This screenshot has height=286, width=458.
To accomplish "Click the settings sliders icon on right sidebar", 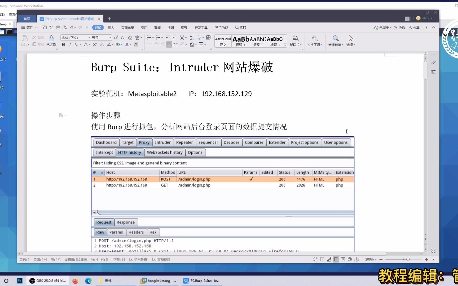I will [x=434, y=72].
